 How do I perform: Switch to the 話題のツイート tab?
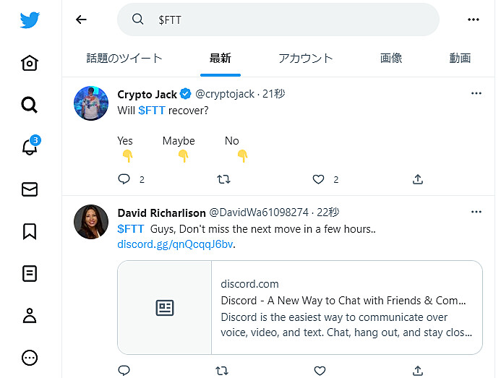click(x=124, y=58)
